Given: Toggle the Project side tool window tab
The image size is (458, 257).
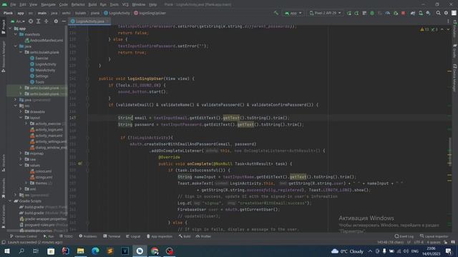Looking at the screenshot, I should tap(4, 27).
